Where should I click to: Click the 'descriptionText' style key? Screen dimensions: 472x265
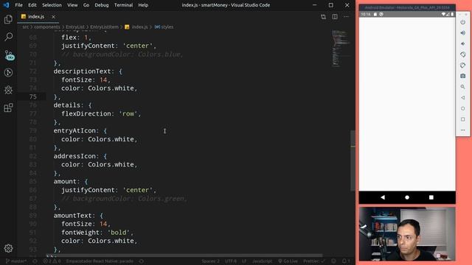(82, 71)
